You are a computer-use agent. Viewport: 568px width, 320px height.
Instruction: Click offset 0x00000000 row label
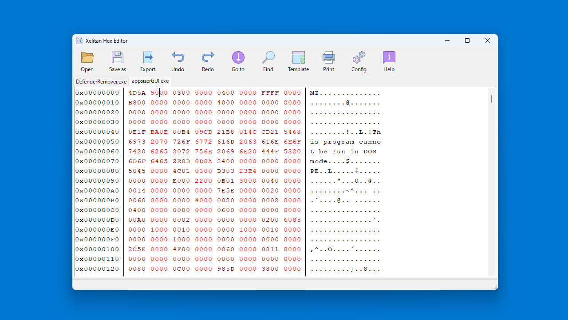point(97,93)
